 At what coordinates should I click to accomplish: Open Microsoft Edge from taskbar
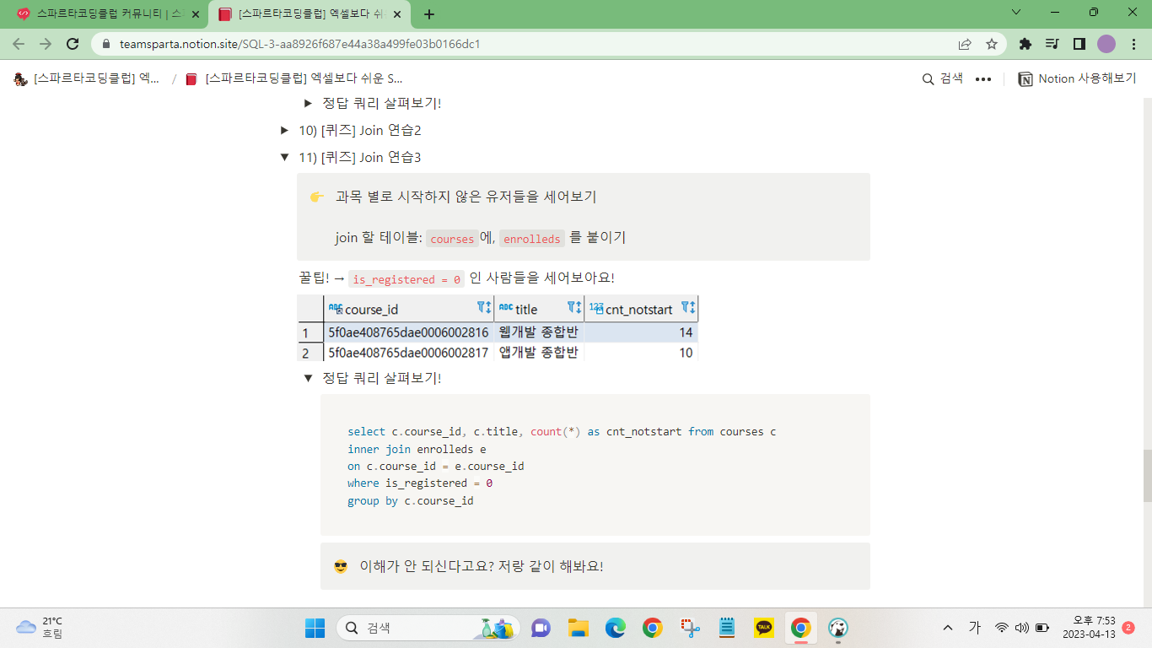tap(615, 628)
